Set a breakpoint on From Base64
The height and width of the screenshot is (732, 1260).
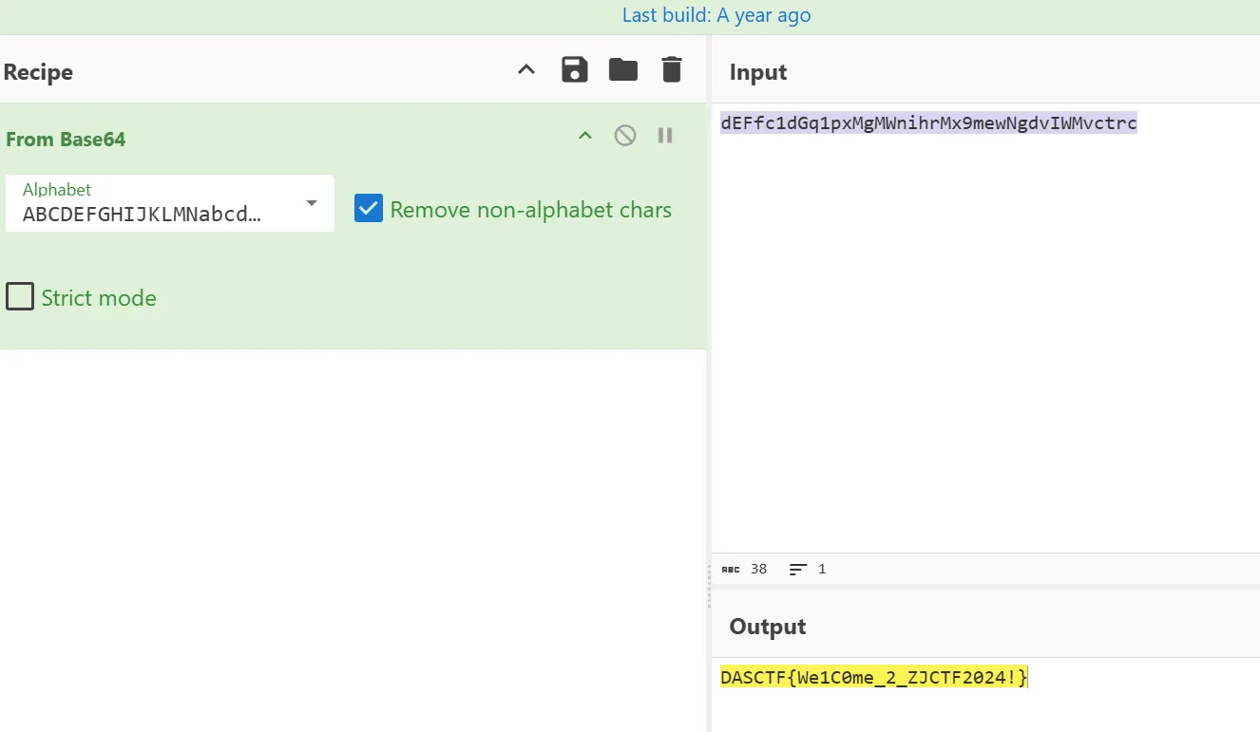click(x=665, y=136)
